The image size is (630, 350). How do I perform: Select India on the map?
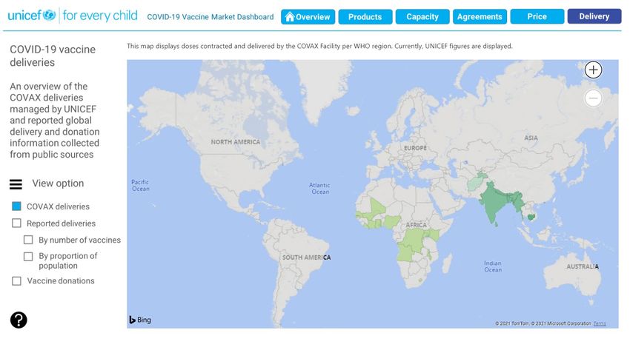(493, 204)
